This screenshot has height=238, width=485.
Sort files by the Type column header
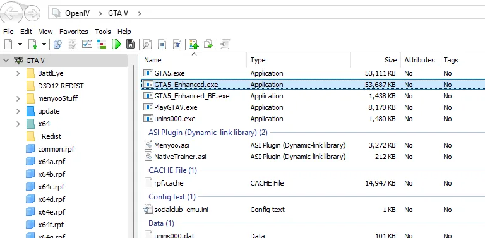tap(299, 60)
